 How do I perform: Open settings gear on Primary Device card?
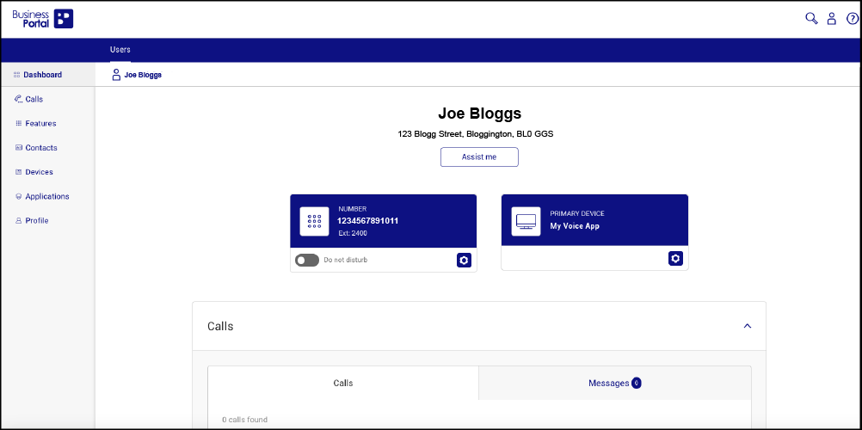675,259
